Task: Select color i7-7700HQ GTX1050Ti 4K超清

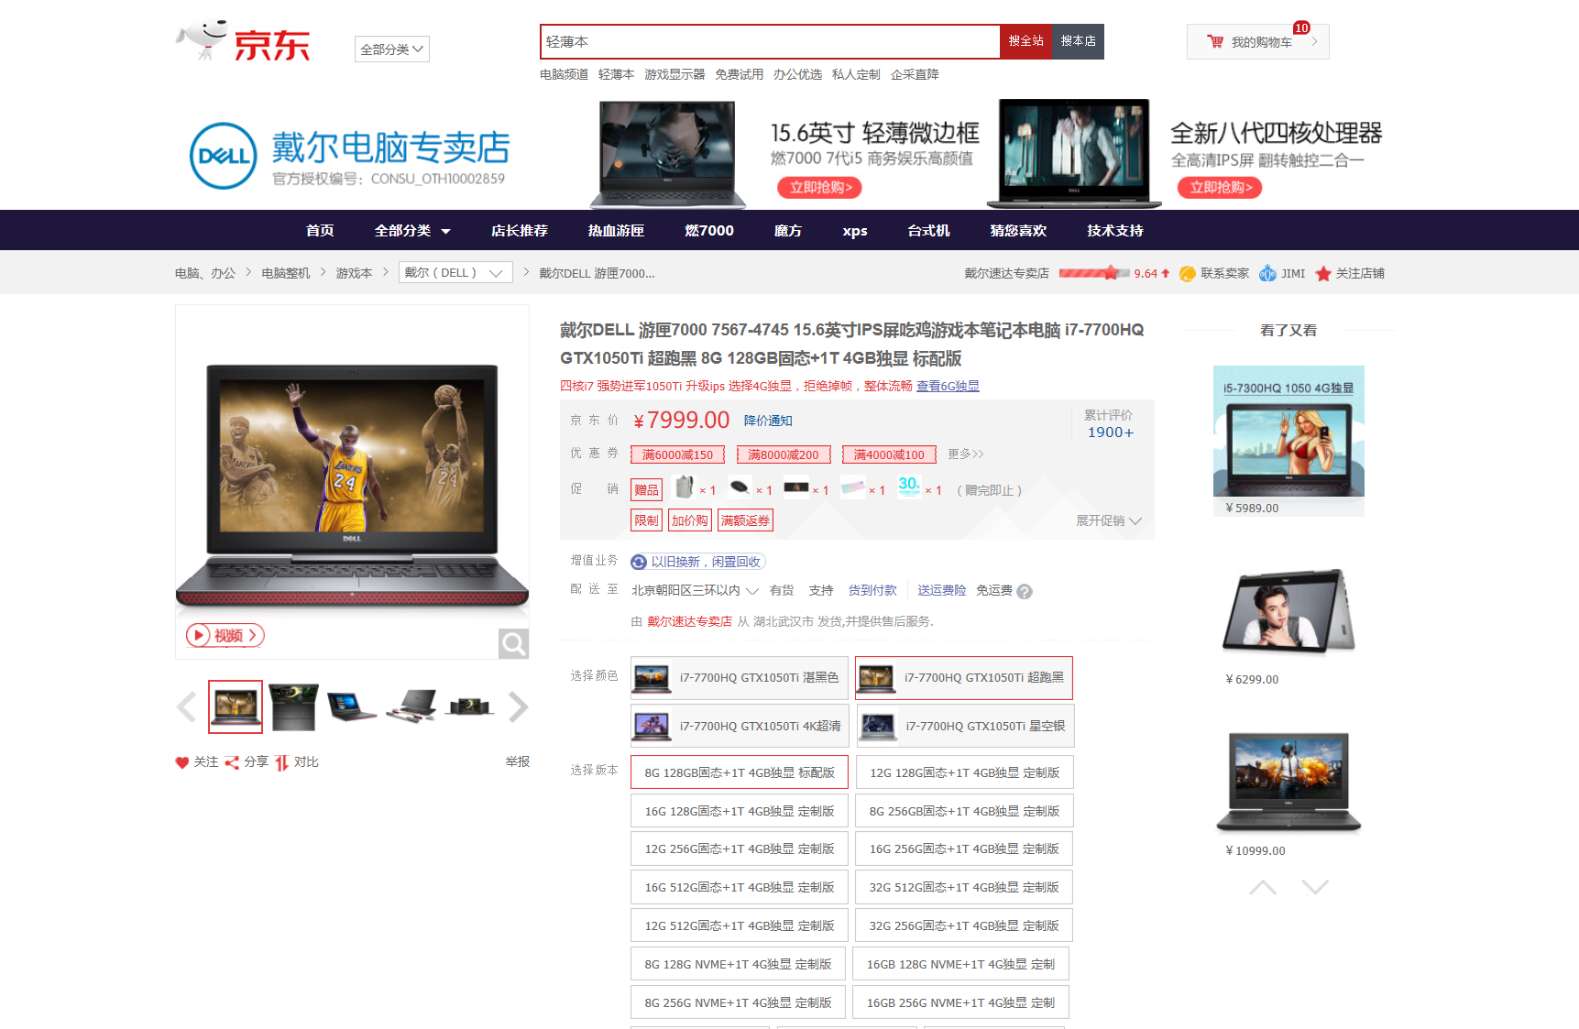Action: (740, 726)
